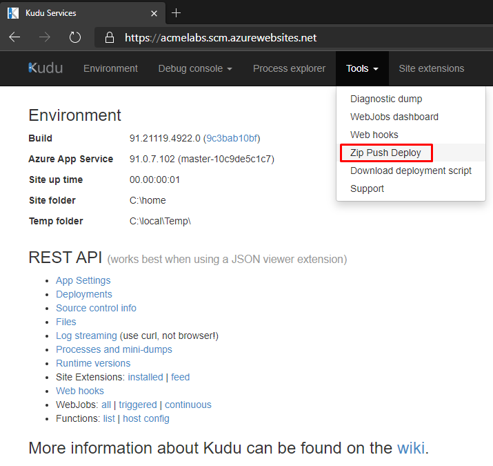This screenshot has width=493, height=466.
Task: Click the Site up time label
Action: (56, 179)
